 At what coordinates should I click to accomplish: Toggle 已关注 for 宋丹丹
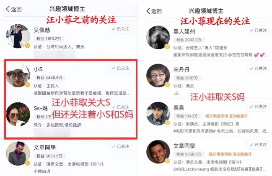point(258,69)
